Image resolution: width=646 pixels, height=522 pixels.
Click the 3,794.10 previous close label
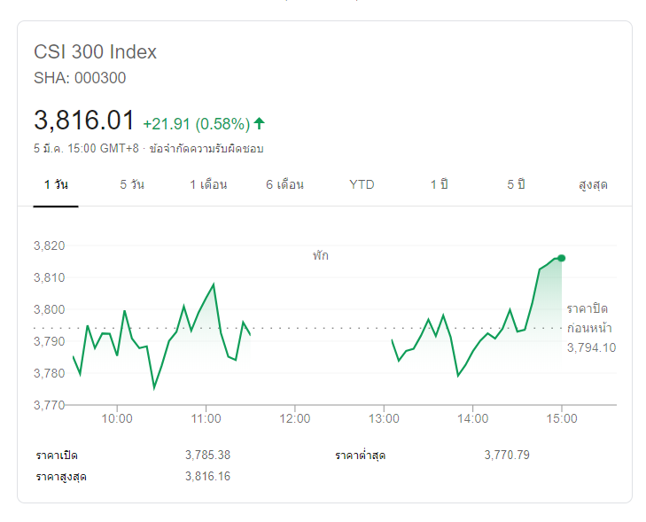click(x=591, y=348)
